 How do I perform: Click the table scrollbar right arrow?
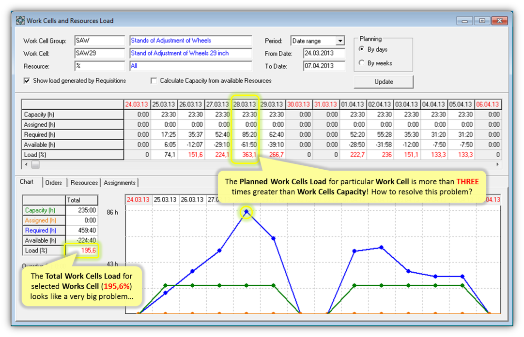(497, 164)
